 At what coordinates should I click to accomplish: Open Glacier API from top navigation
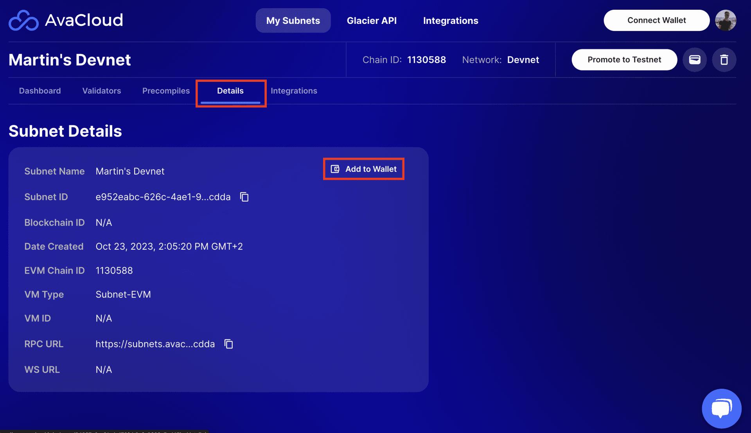[x=372, y=20]
